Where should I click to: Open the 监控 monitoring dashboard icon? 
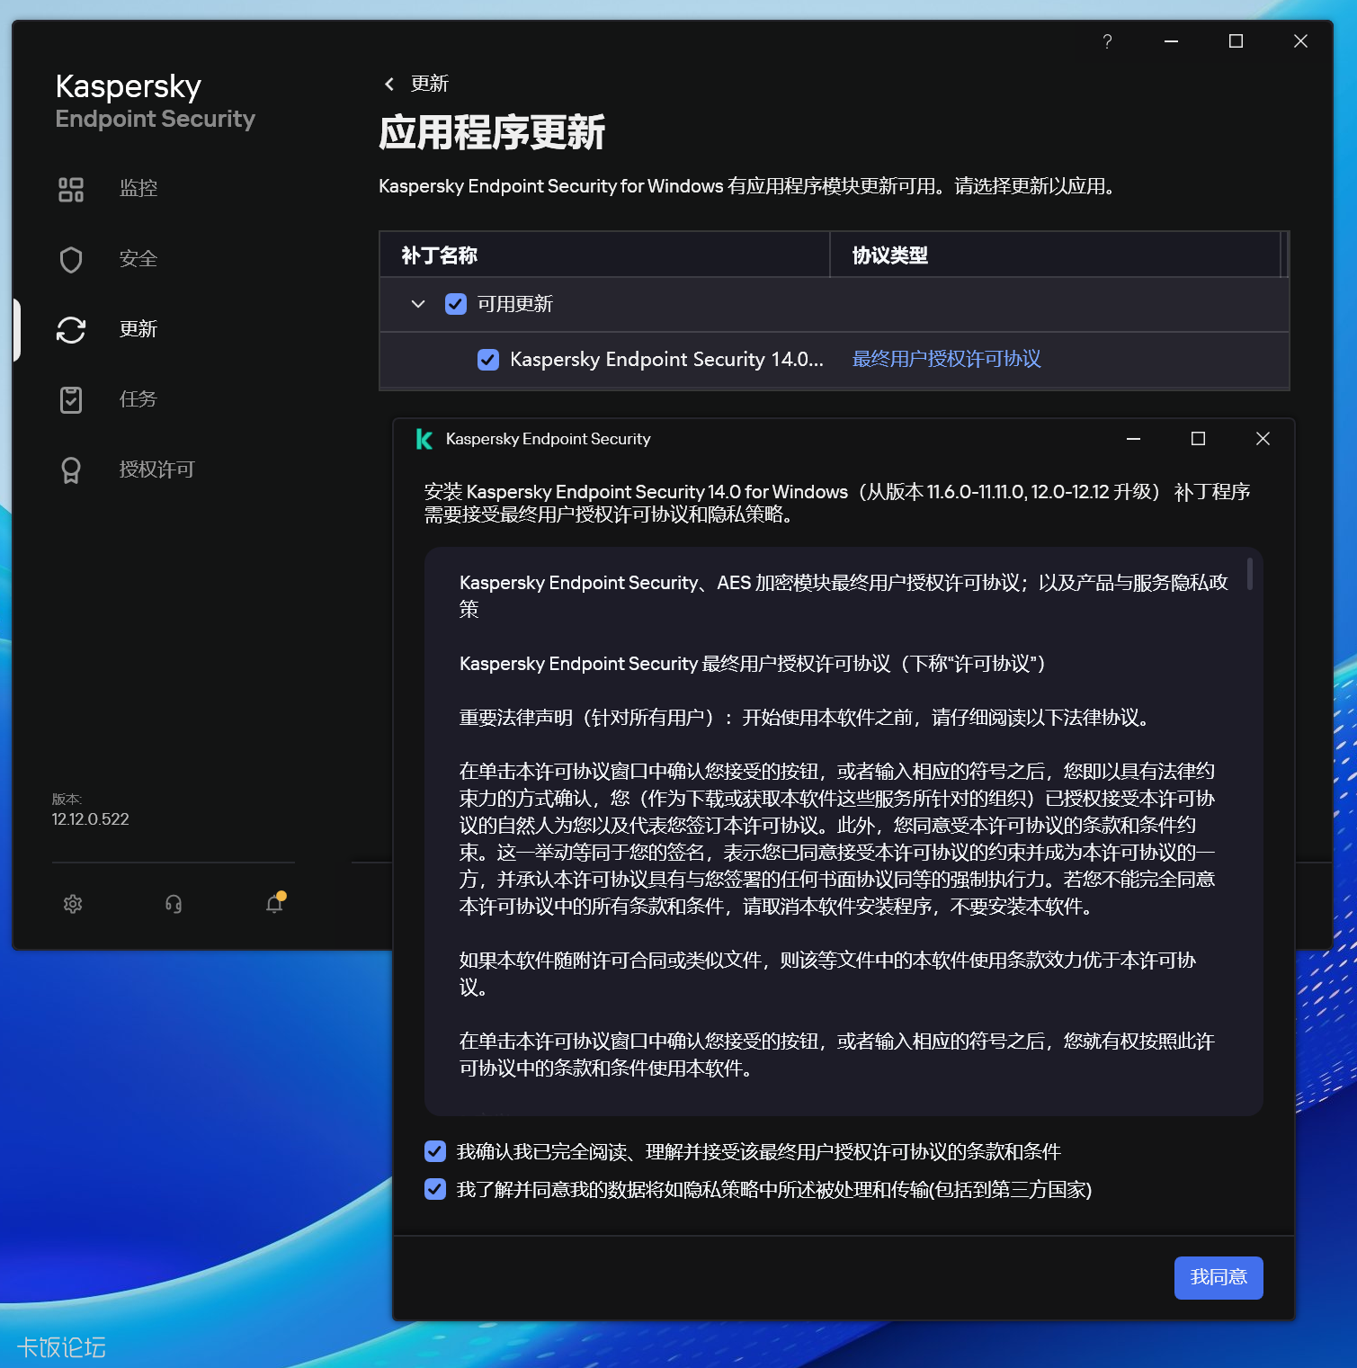tap(71, 189)
